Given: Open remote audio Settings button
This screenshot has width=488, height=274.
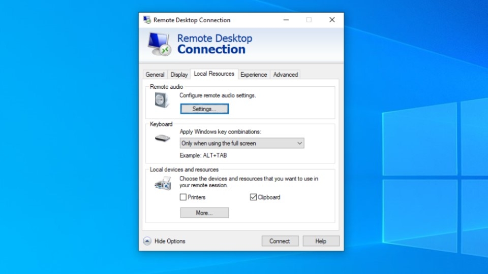Looking at the screenshot, I should 204,109.
